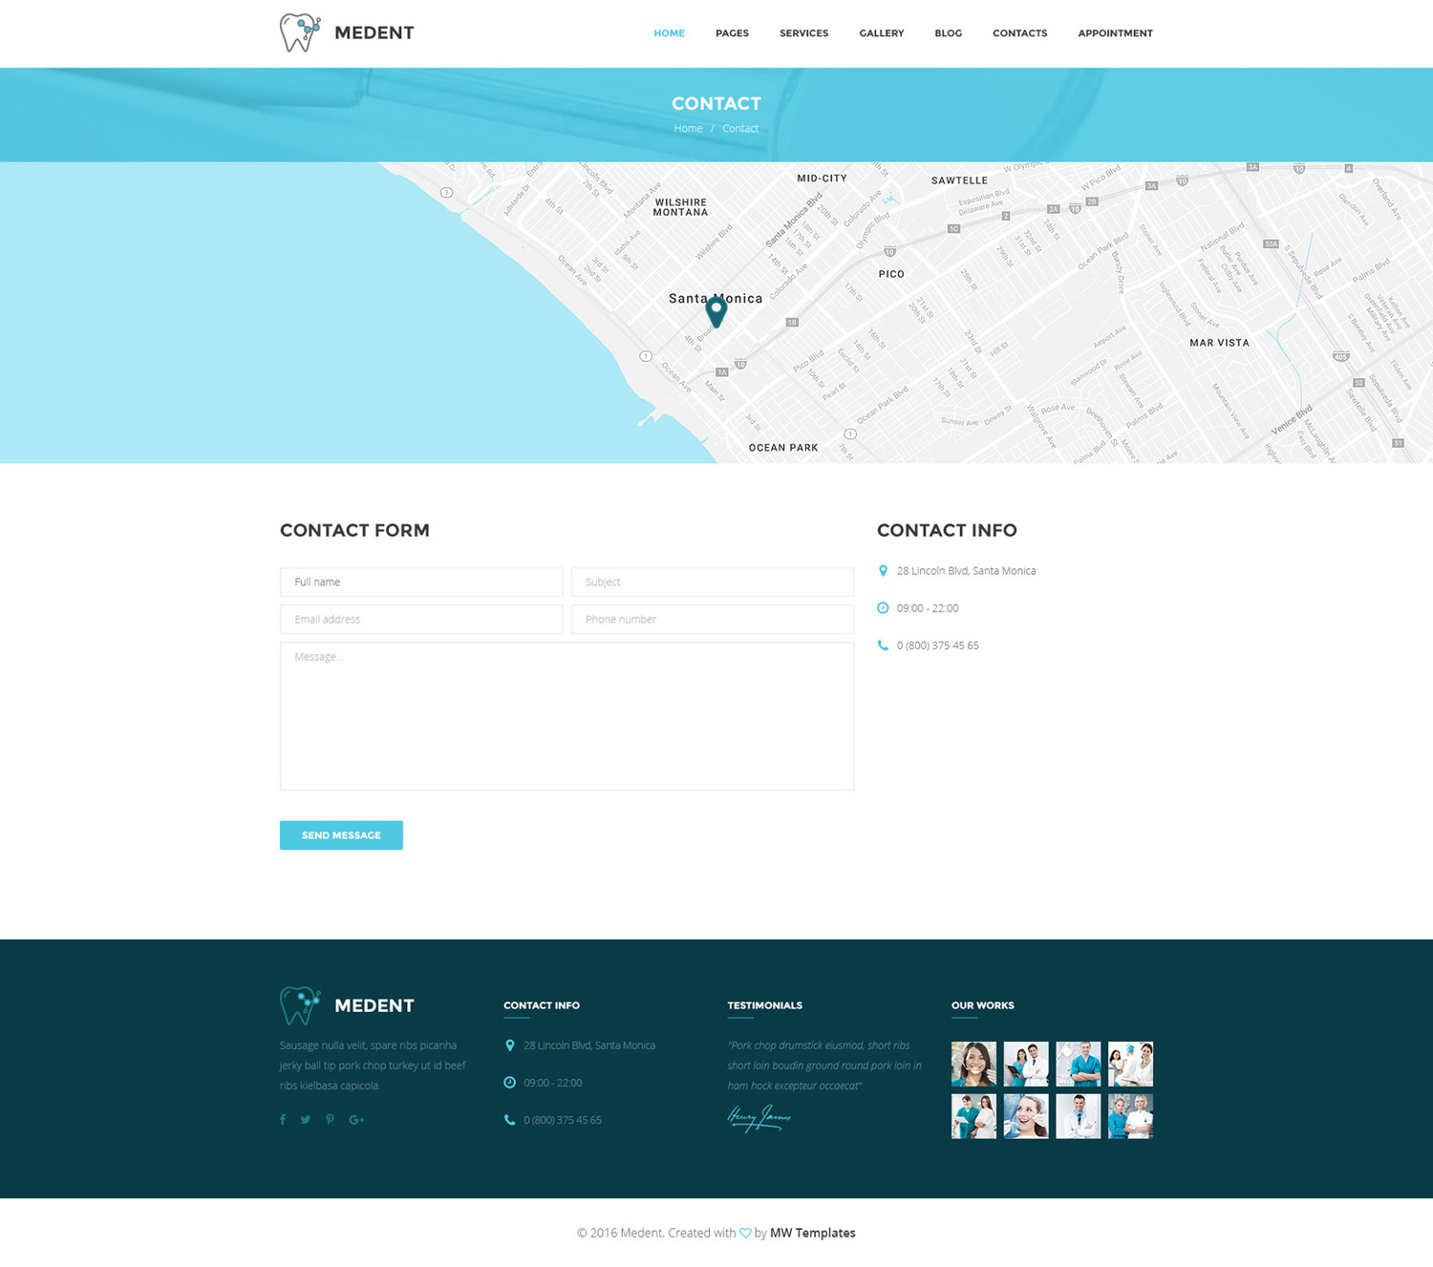
Task: Focus the Phone number field
Action: click(x=713, y=620)
